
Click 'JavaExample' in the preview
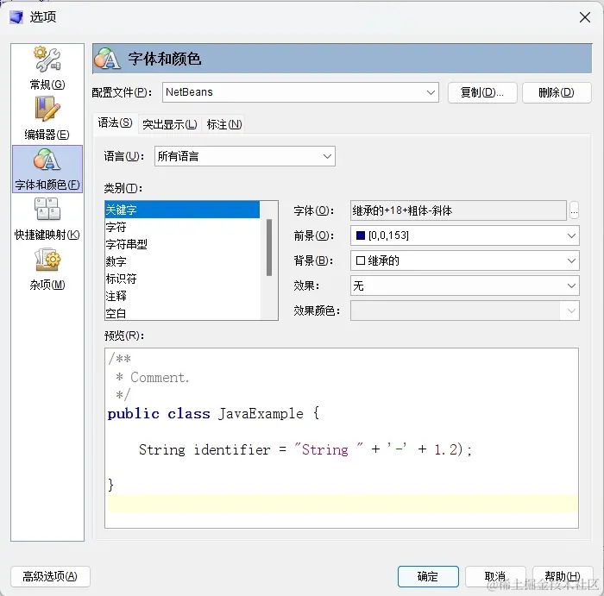point(261,414)
